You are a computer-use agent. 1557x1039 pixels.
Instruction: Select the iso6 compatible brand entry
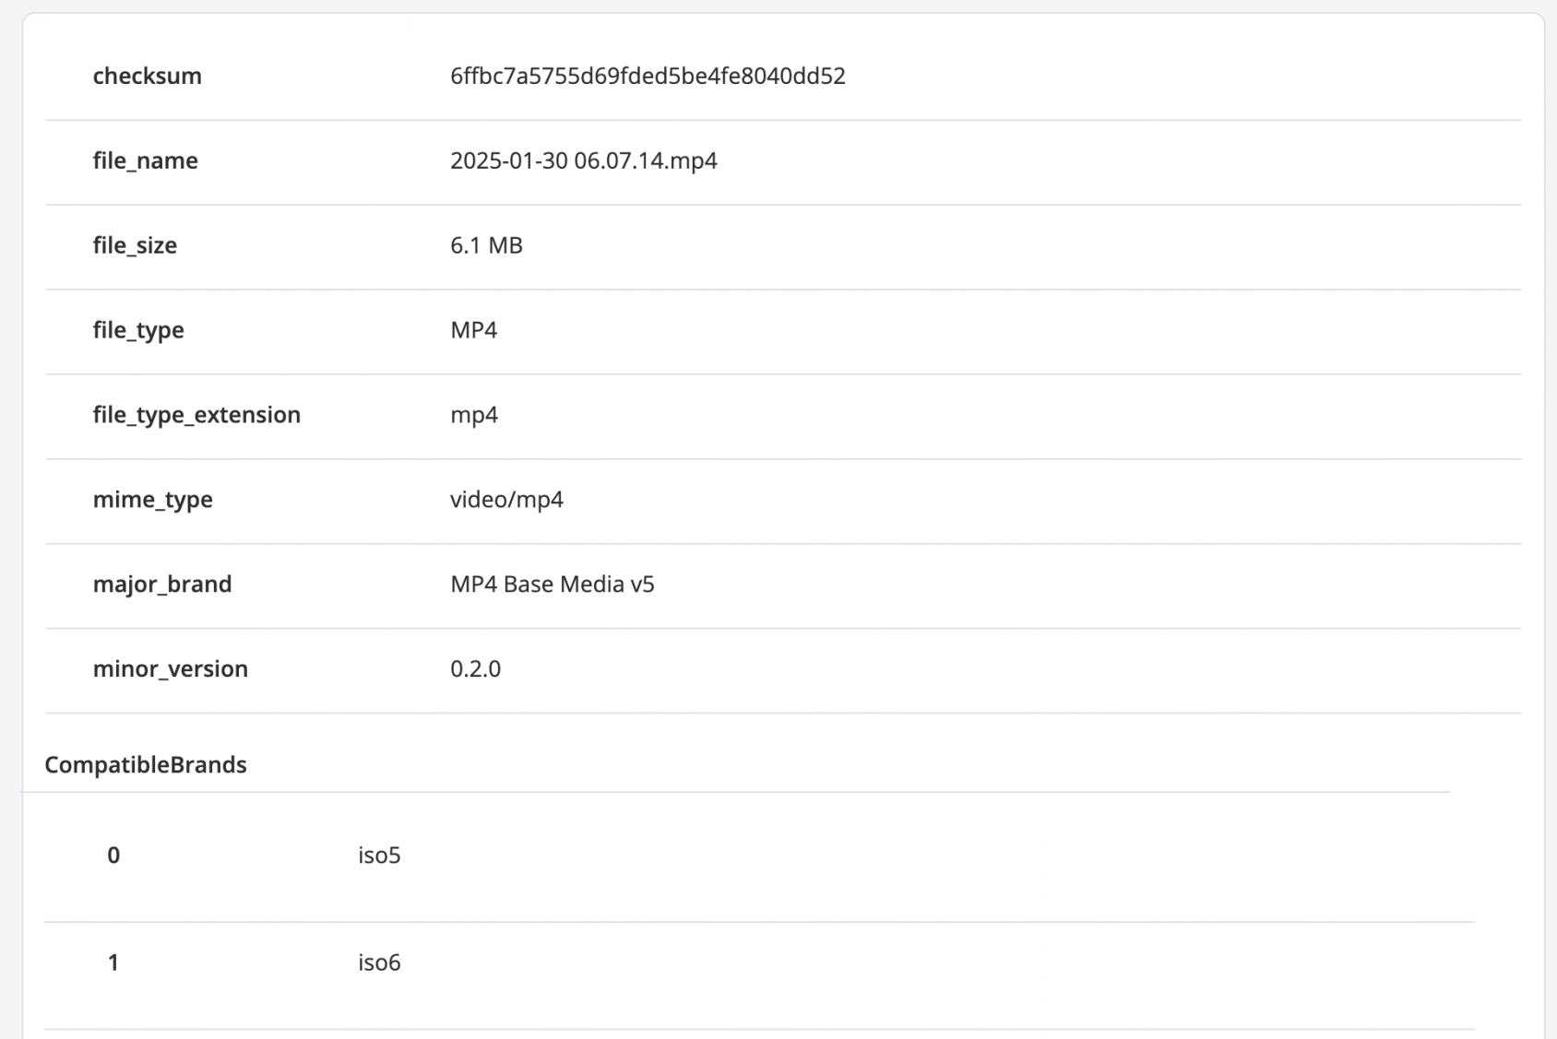379,962
